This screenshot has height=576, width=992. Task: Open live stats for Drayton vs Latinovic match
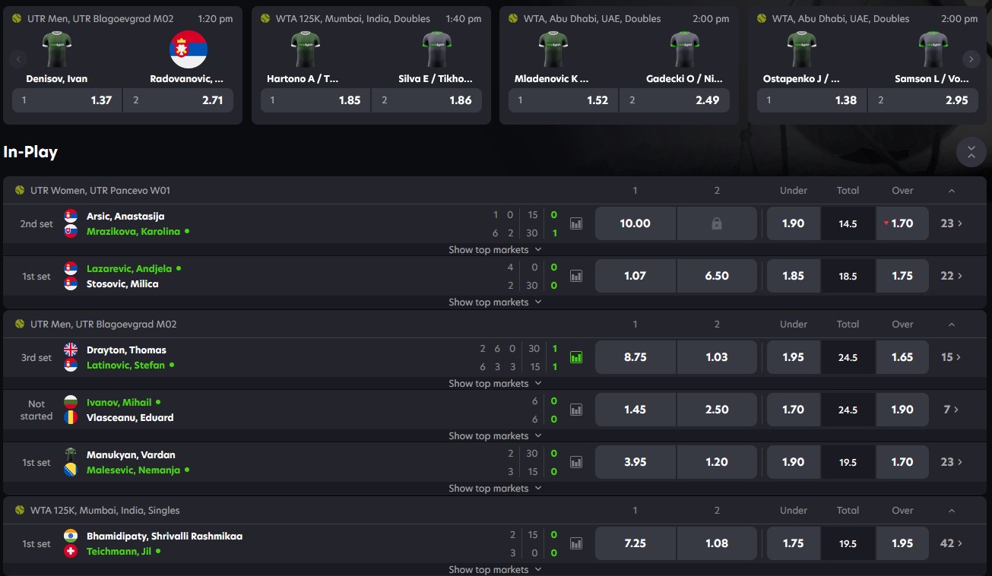pyautogui.click(x=575, y=356)
